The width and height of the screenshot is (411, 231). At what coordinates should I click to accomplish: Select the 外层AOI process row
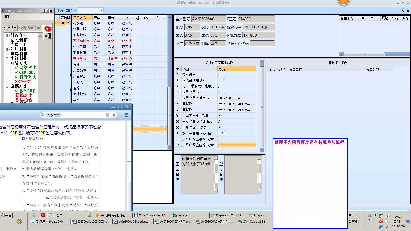point(119,76)
